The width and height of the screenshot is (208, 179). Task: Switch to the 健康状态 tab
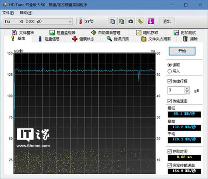pyautogui.click(x=83, y=39)
